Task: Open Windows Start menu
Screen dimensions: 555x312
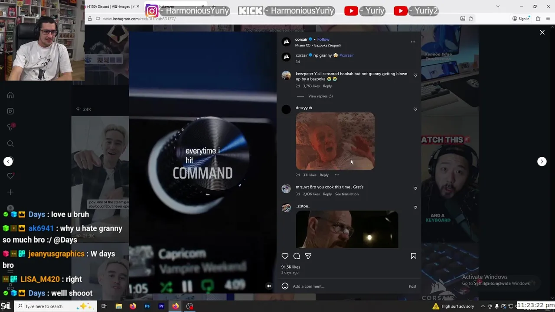Action: tap(6, 306)
